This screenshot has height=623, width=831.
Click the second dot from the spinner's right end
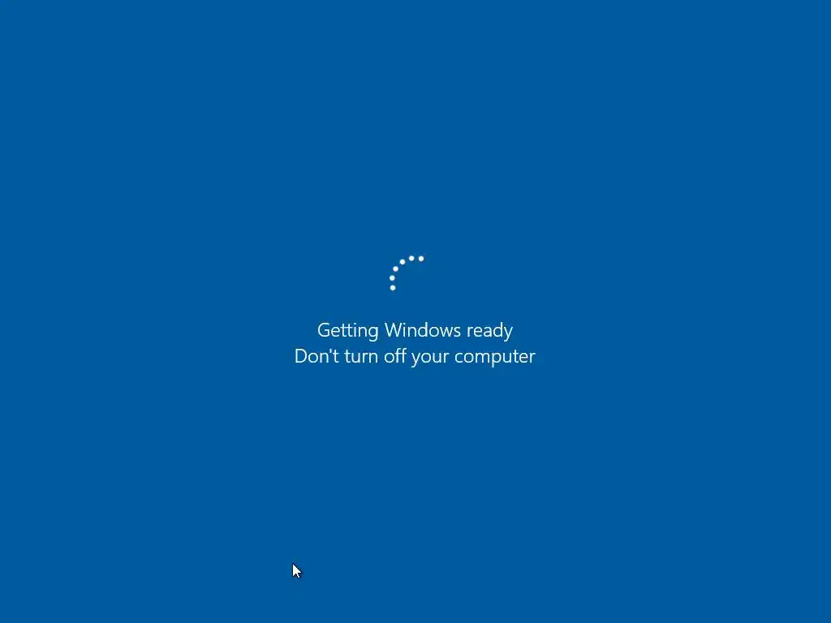click(411, 258)
